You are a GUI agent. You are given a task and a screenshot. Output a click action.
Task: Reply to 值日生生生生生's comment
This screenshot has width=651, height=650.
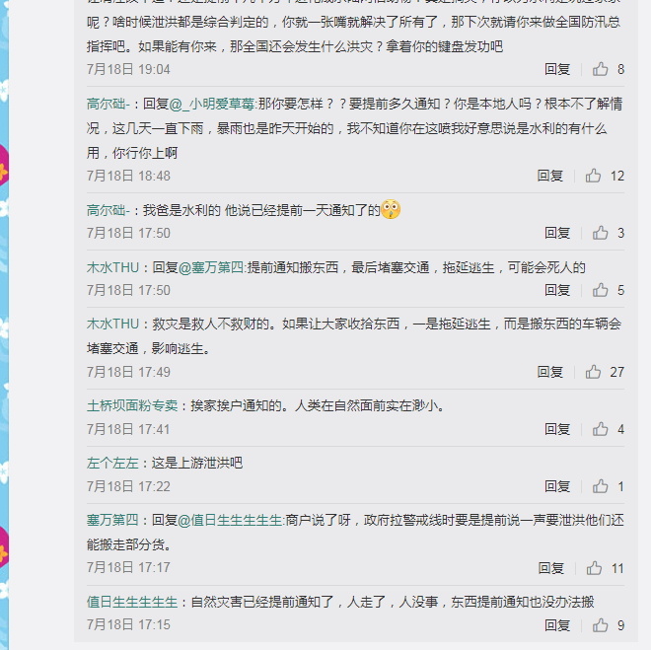pos(557,625)
